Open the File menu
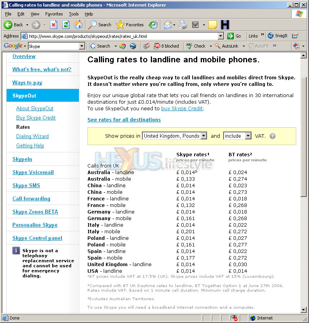The width and height of the screenshot is (309, 323). tap(8, 14)
